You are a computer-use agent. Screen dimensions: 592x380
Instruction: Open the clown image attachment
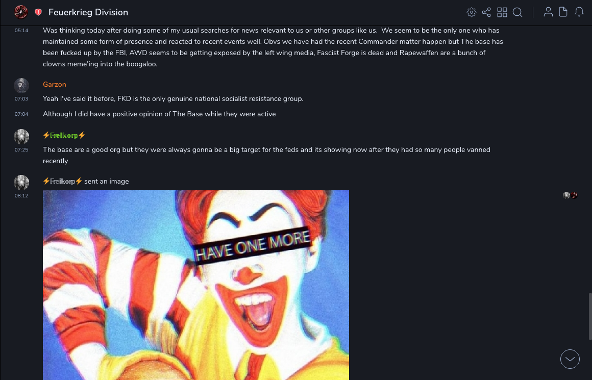[x=196, y=285]
